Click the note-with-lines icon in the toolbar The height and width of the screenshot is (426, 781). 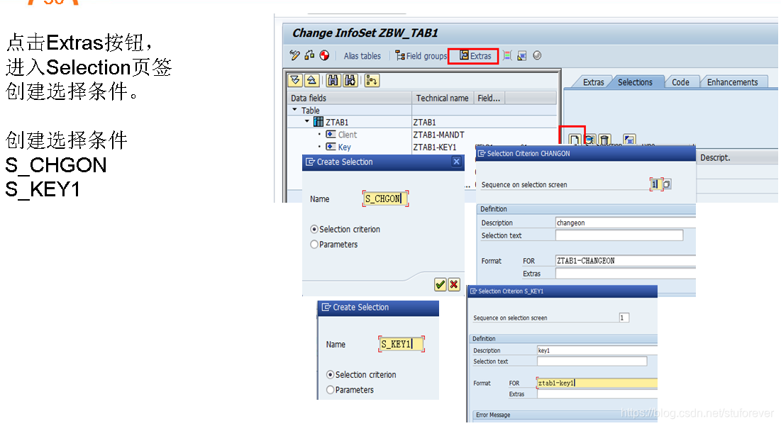click(522, 56)
